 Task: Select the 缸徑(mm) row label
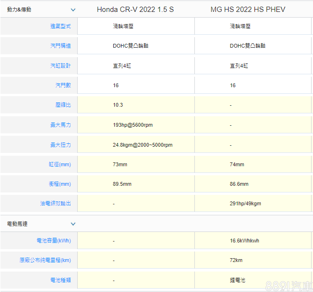click(60, 164)
